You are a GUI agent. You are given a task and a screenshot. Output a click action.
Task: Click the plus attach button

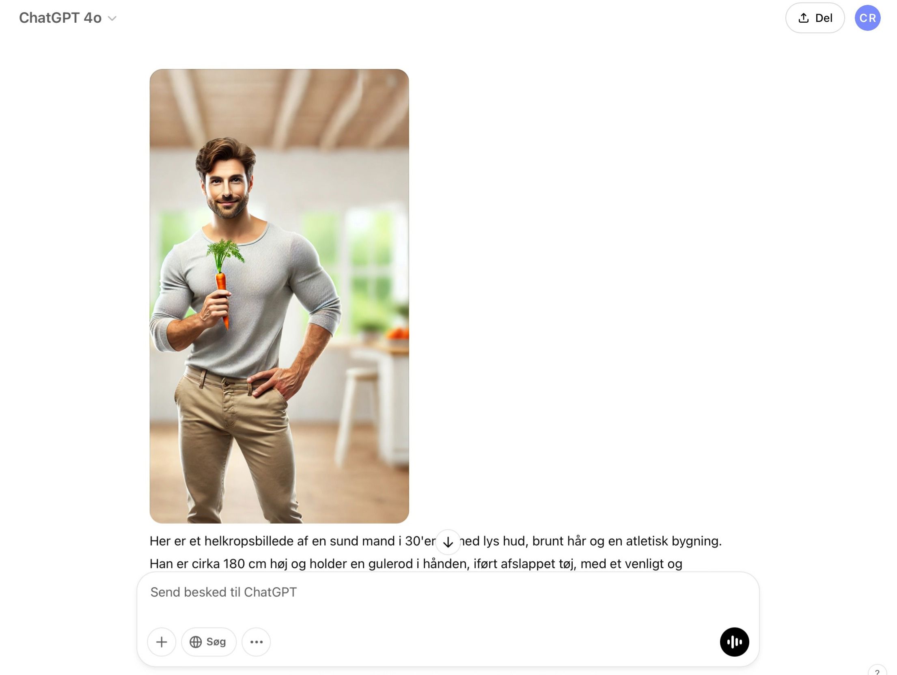[x=162, y=642]
